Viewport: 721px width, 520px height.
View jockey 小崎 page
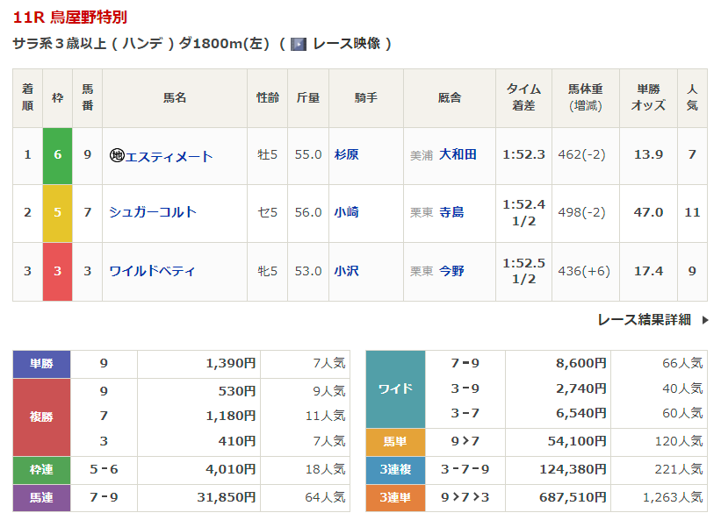(346, 212)
